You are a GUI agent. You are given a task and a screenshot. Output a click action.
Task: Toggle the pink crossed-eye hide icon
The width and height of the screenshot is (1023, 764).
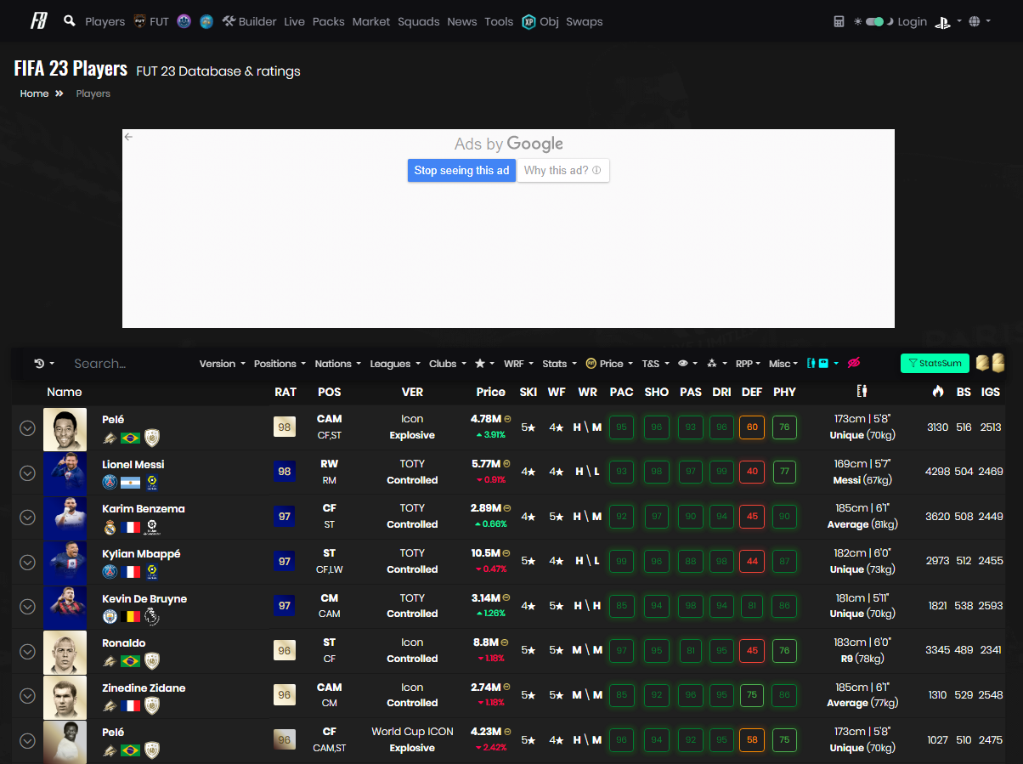click(x=854, y=364)
